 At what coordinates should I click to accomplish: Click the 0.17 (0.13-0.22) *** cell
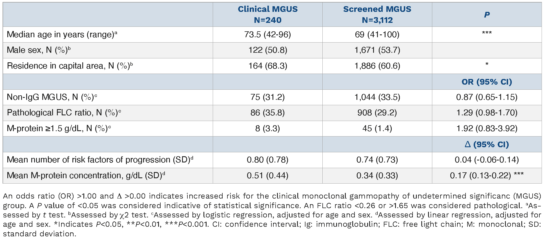click(x=487, y=175)
